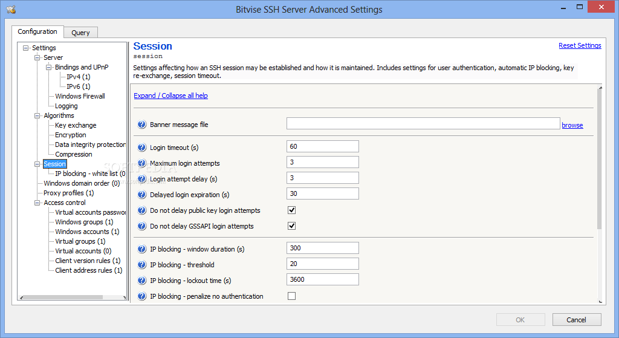The image size is (619, 338).
Task: Collapse the Settings root node
Action: coord(25,48)
